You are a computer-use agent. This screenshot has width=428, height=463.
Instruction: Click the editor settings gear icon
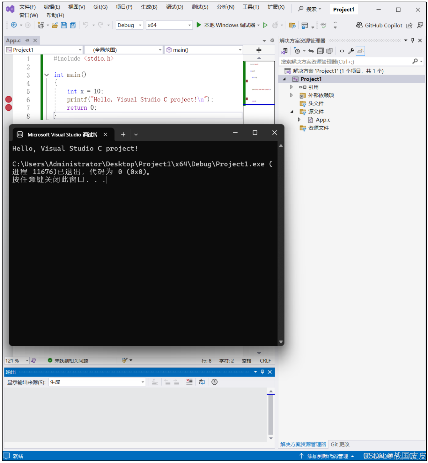click(272, 40)
